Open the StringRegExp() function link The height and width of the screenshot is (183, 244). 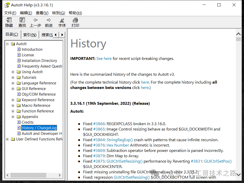(120, 140)
